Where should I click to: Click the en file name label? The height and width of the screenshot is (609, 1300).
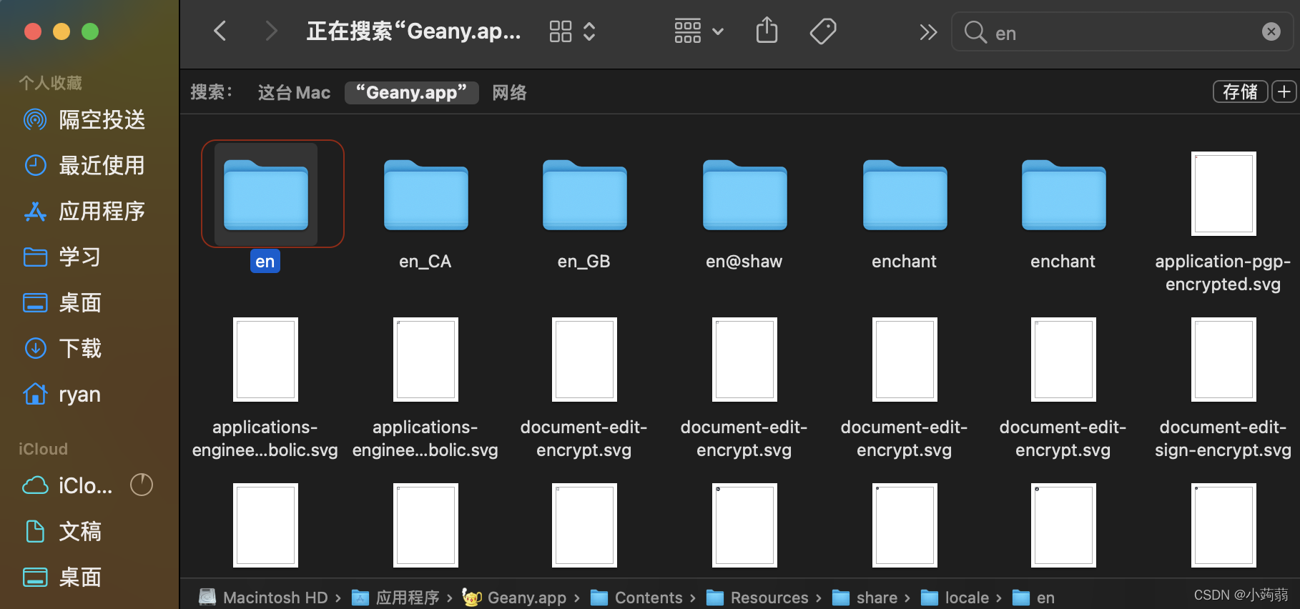265,262
